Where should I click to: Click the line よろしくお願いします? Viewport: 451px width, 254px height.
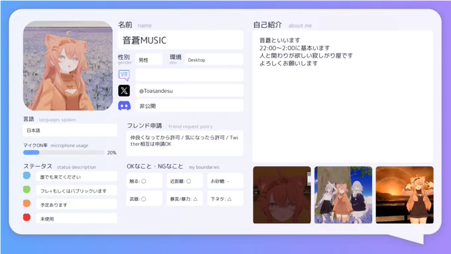tap(289, 63)
